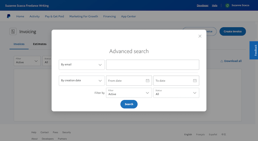Switch to the Estimates tab
The image size is (258, 141).
point(40,44)
